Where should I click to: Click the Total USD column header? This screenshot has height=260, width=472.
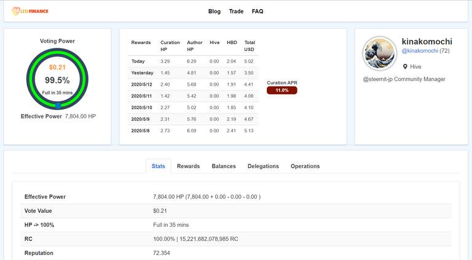coord(250,45)
